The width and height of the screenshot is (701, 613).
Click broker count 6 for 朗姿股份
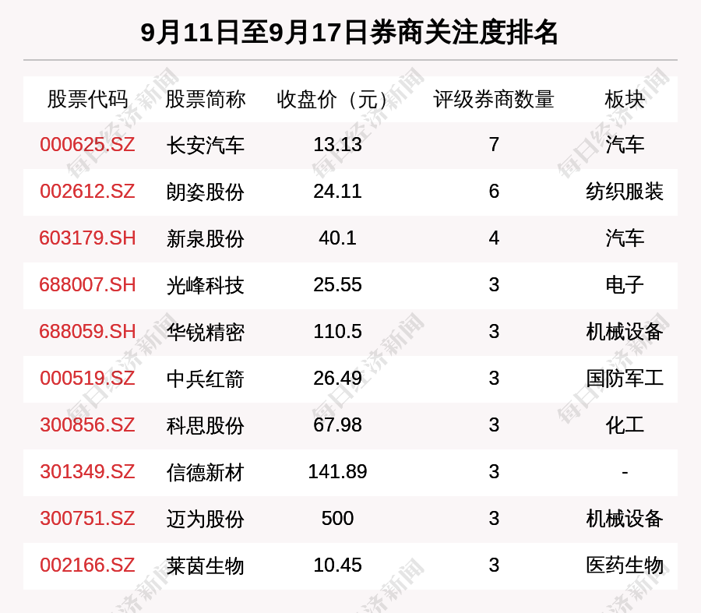coord(494,192)
